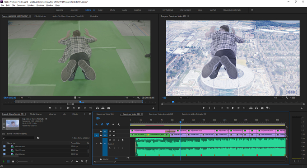Image resolution: width=307 pixels, height=168 pixels.
Task: Export a frame from the Source monitor
Action: (x=108, y=108)
